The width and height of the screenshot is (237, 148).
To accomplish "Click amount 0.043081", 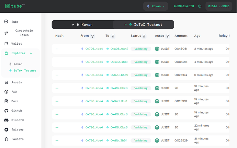I will [181, 49].
